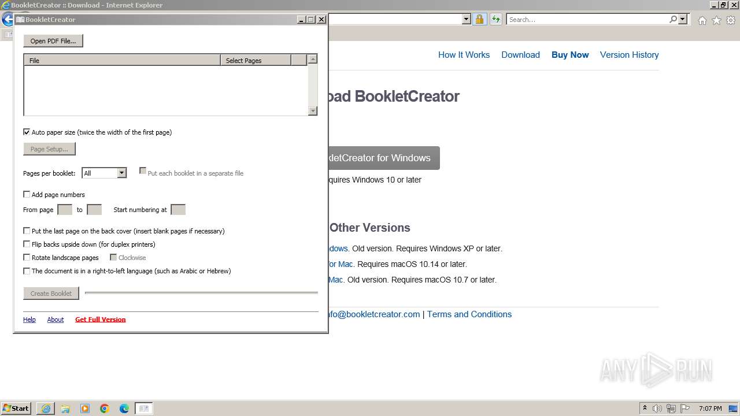Click the 7:07 PM taskbar clock

710,408
